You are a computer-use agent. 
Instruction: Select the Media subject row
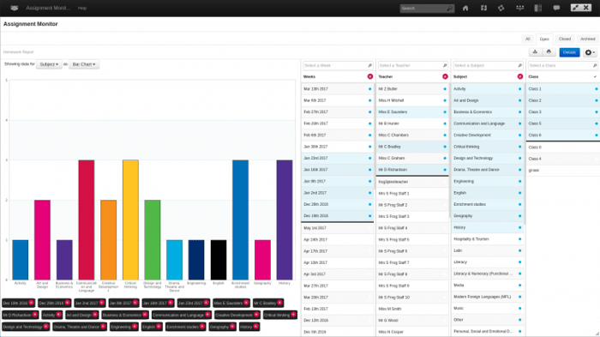[487, 285]
